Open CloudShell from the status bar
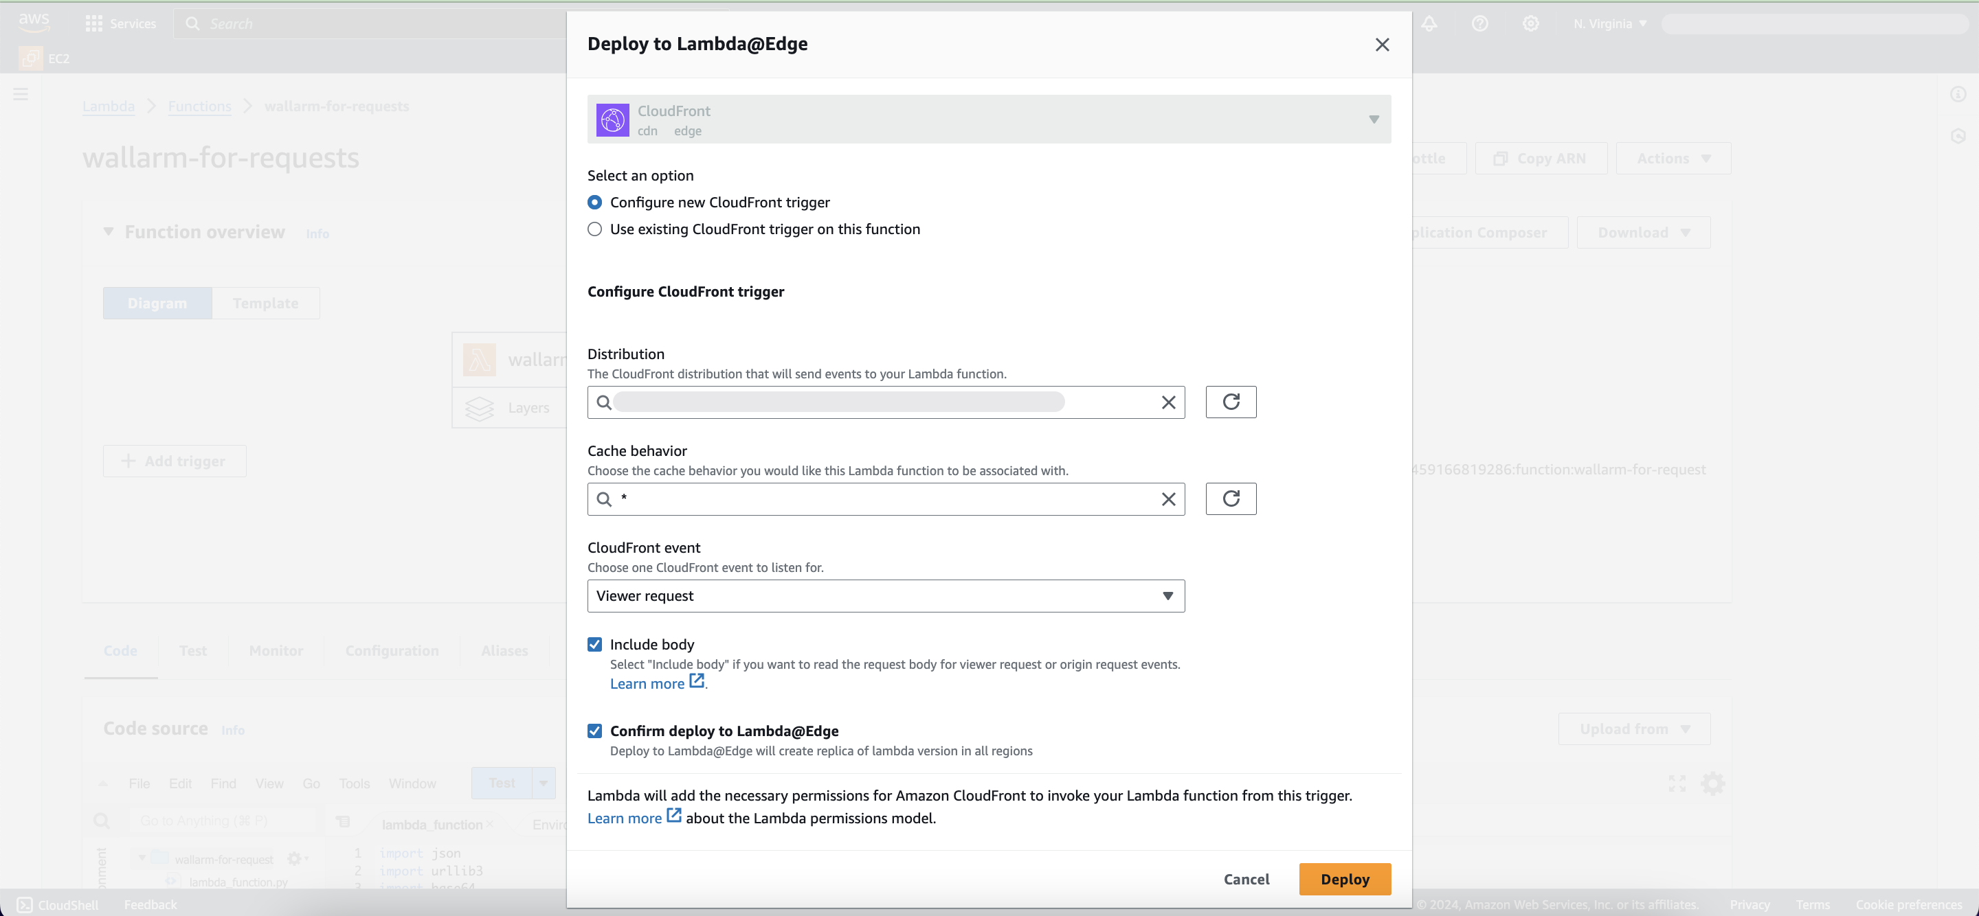 (57, 904)
